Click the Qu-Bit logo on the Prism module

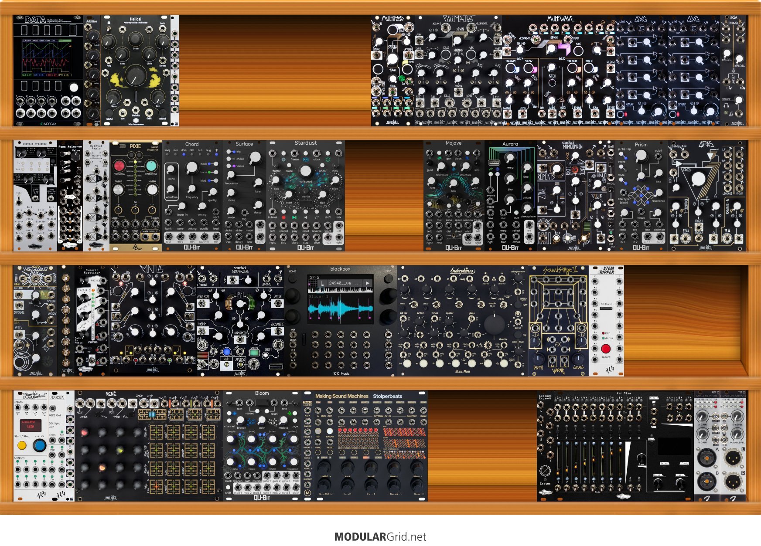click(641, 247)
